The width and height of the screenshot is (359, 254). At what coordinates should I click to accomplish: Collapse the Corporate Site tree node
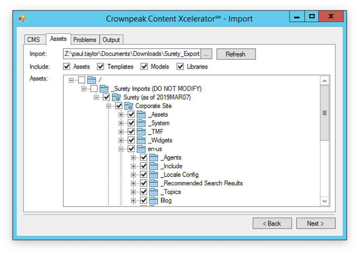coord(108,106)
